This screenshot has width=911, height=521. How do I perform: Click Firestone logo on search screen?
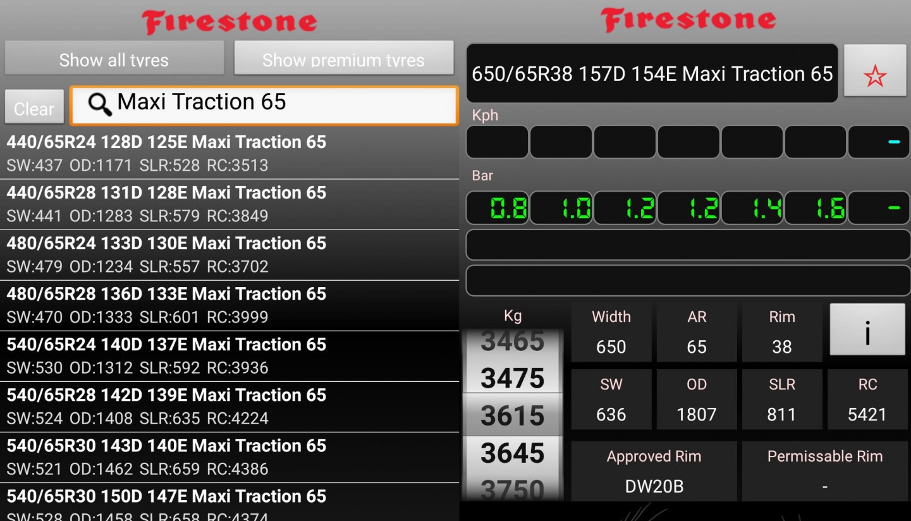229,21
